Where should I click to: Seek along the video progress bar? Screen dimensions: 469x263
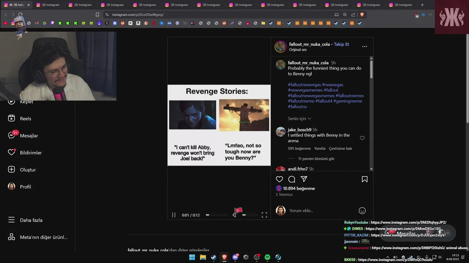coord(217,215)
